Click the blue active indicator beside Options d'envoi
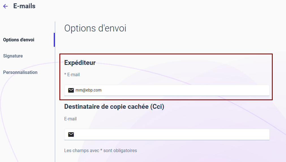The height and width of the screenshot is (162, 286). coord(54,40)
